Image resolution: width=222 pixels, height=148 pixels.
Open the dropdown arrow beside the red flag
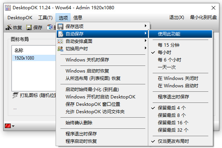[x=13, y=126]
